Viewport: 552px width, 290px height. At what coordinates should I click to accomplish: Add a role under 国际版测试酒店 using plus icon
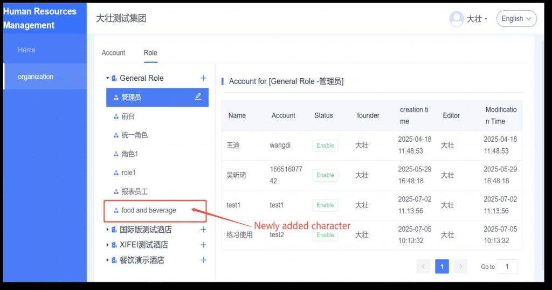point(203,230)
